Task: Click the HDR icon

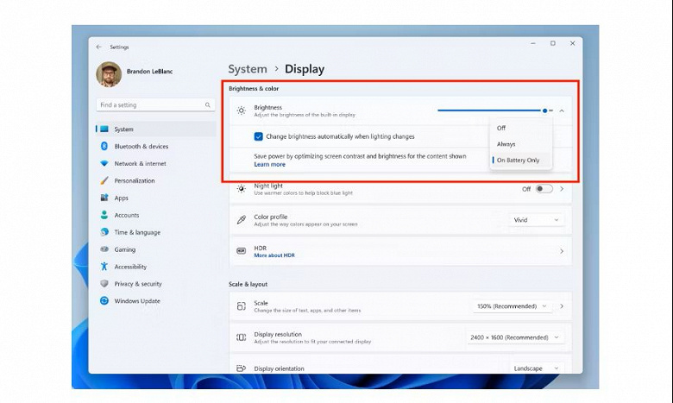Action: 242,251
